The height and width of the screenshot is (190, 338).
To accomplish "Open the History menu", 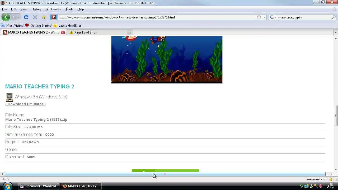I will click(36, 9).
